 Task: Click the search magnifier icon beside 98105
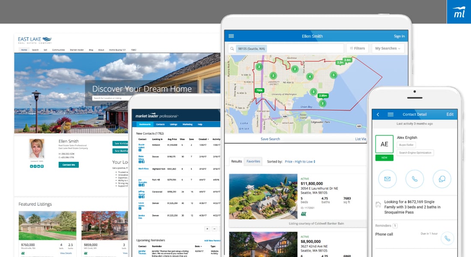[232, 48]
